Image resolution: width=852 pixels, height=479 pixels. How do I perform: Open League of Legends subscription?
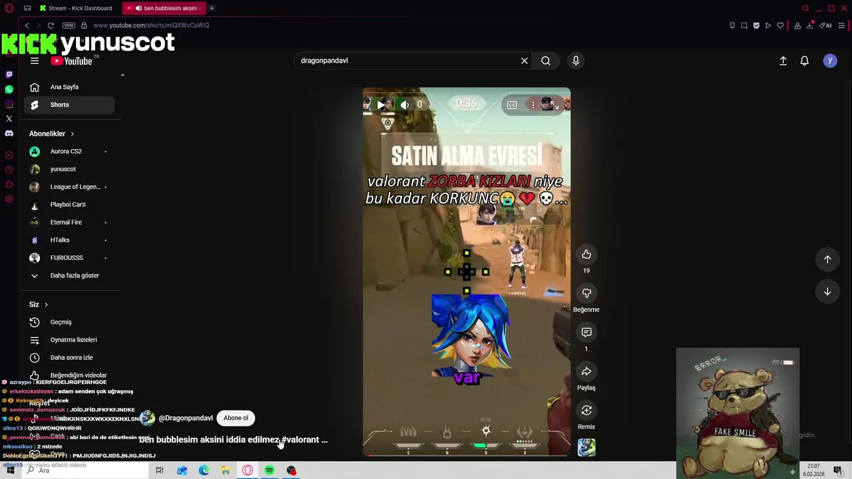pos(69,187)
